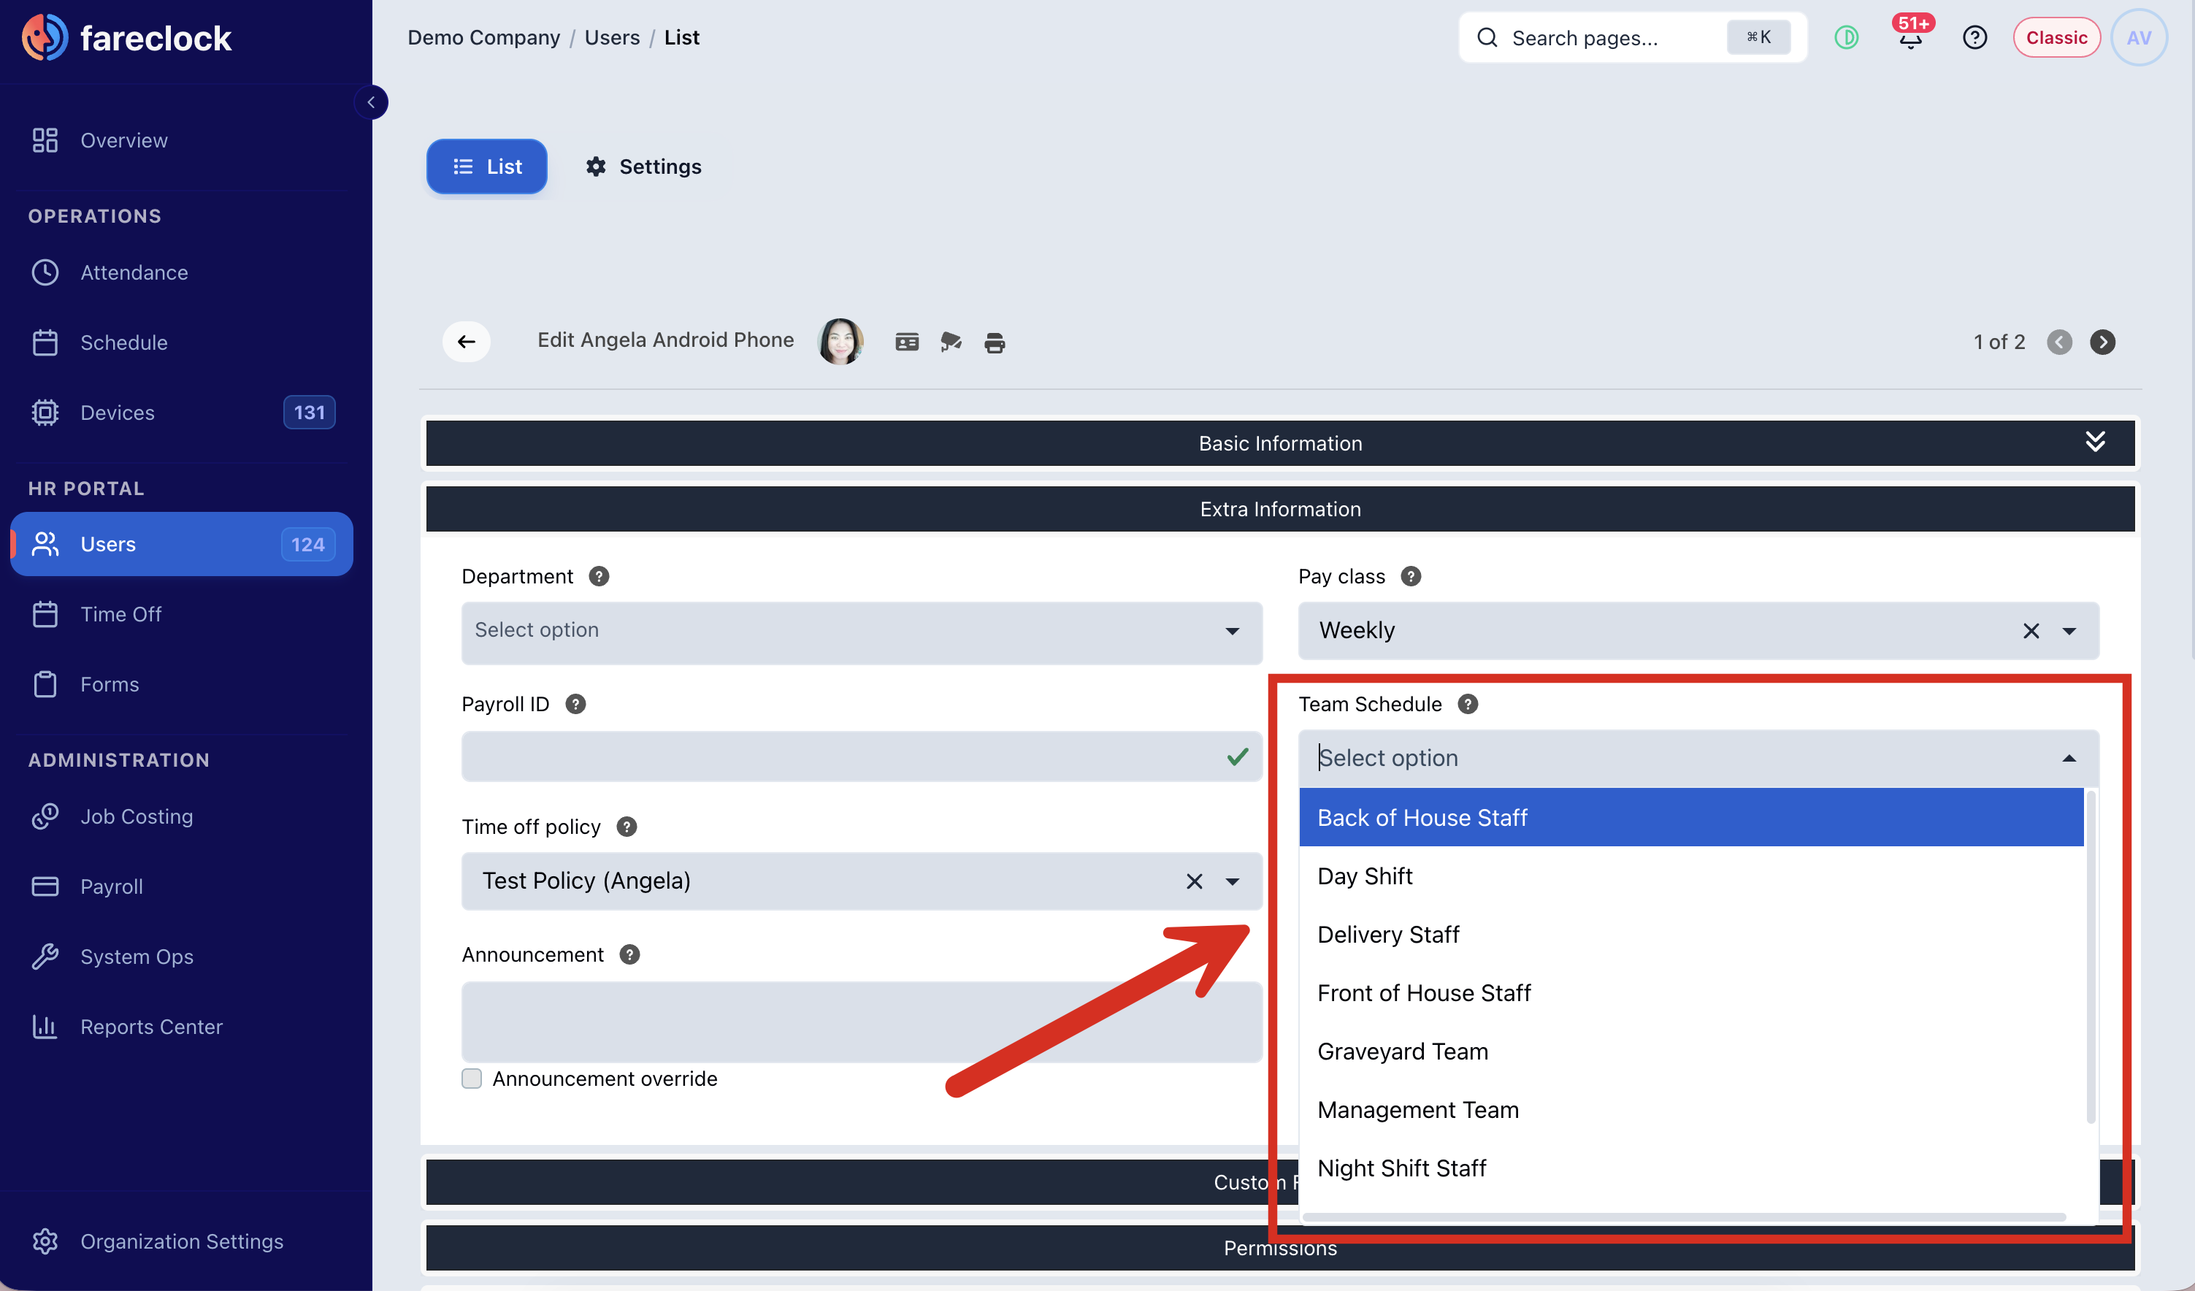Clear the Test Policy (Angela) selection

click(1194, 881)
